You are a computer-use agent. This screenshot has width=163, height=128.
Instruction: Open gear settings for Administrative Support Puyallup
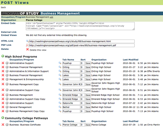(x=7, y=63)
